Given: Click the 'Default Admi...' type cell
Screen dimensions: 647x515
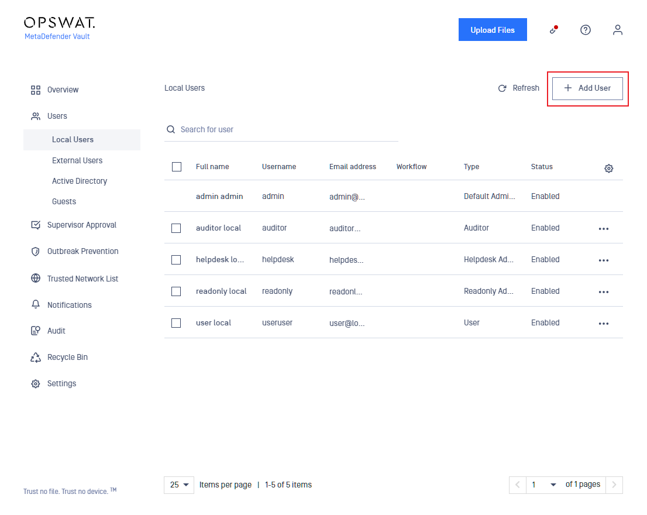Looking at the screenshot, I should (489, 197).
